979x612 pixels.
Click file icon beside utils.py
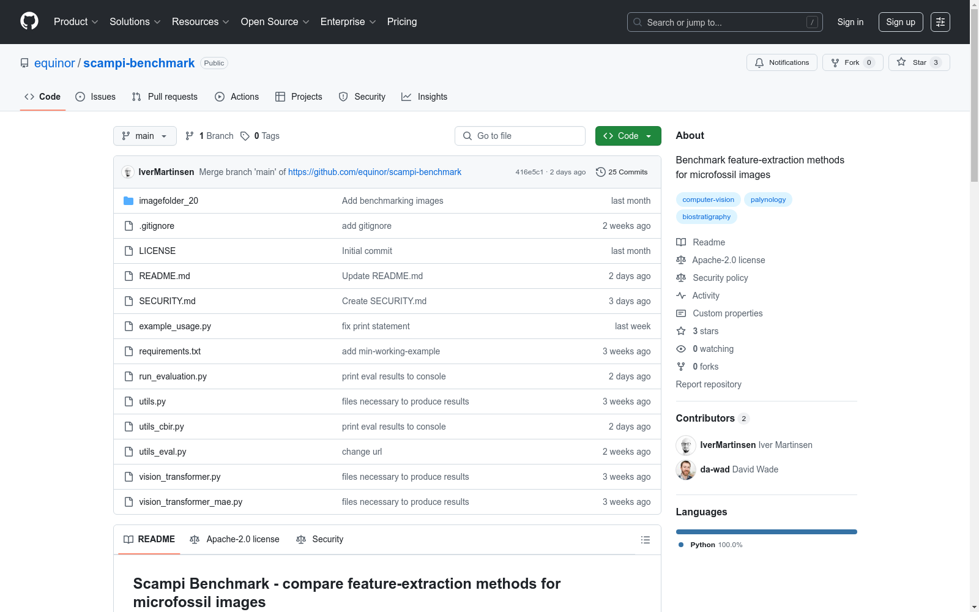point(128,401)
